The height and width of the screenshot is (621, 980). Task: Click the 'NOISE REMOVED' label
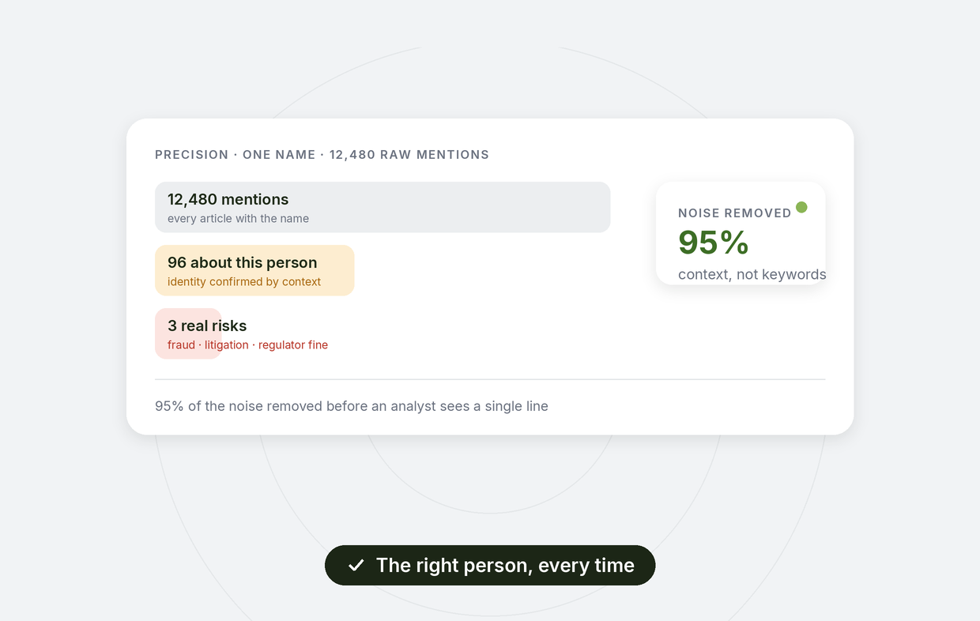click(734, 213)
